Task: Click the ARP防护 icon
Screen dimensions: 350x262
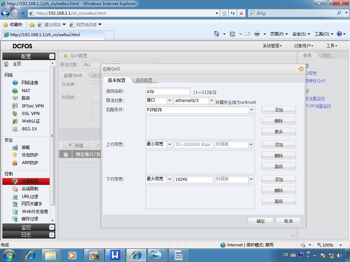Action: click(15, 163)
